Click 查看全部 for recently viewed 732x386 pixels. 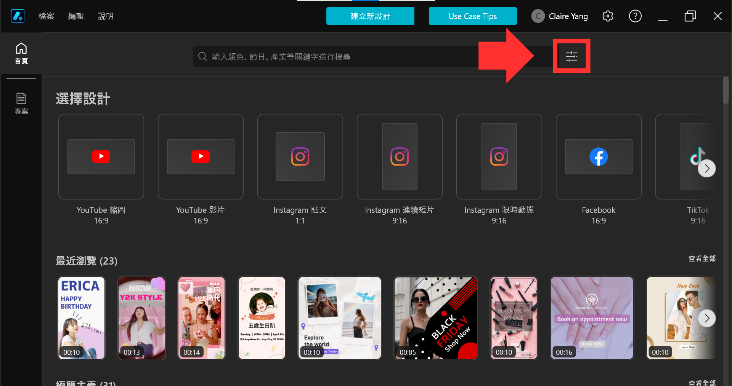702,258
